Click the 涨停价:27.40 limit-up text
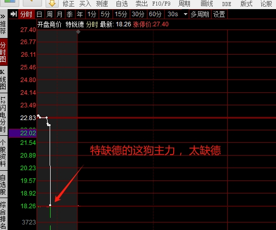 (x=151, y=24)
